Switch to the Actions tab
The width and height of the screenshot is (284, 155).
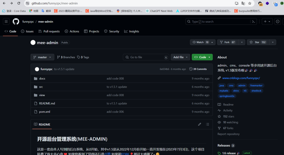[72, 31]
